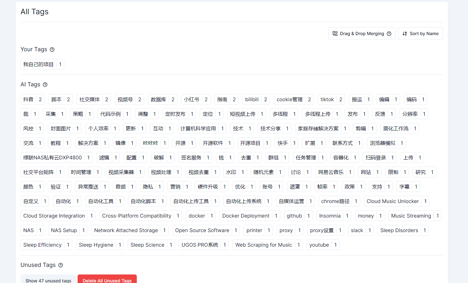Open the Docker Deployment tag
Screen dimensions: 468x283
pyautogui.click(x=246, y=216)
